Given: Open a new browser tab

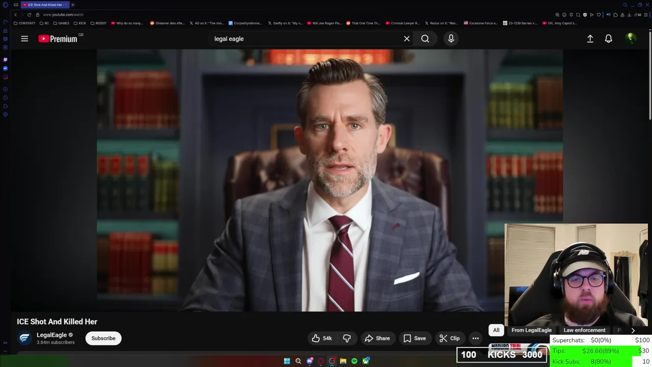Looking at the screenshot, I should (x=73, y=5).
